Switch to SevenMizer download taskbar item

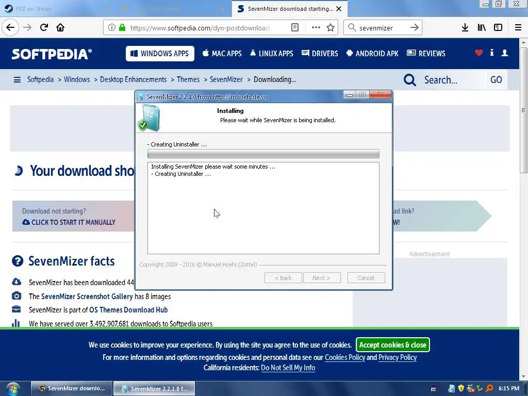(71, 389)
